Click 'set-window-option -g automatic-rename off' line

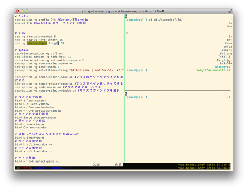(x=50, y=60)
